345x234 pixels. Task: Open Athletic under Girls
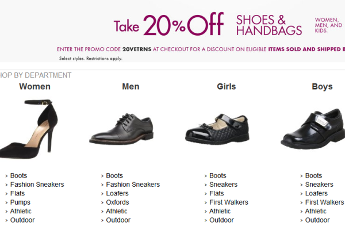[x=220, y=211]
